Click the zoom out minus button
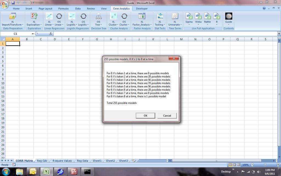Image resolution: width=281 pixels, height=176 pixels. (252, 165)
